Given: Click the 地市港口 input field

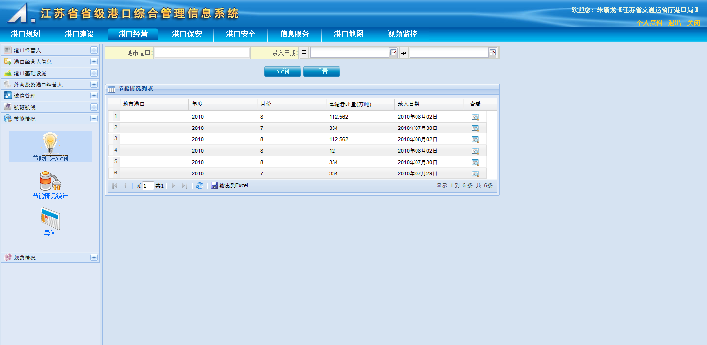Looking at the screenshot, I should point(202,53).
